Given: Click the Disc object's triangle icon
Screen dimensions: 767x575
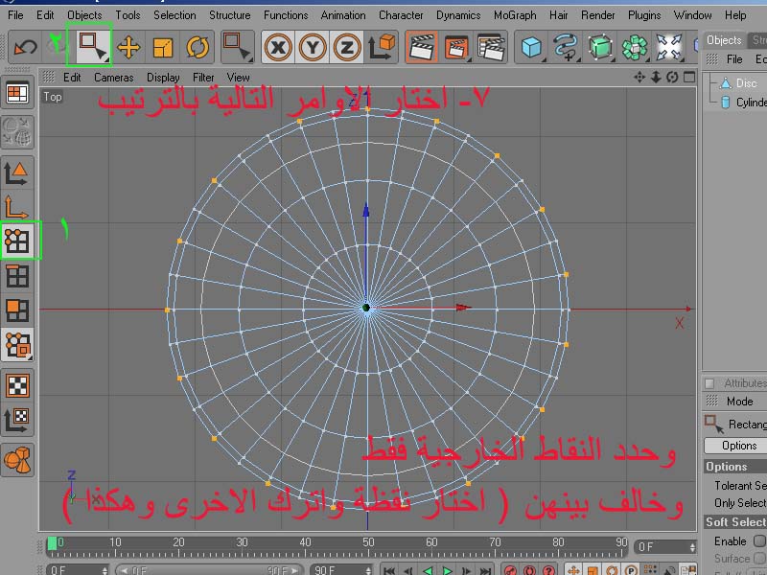Looking at the screenshot, I should pos(726,83).
